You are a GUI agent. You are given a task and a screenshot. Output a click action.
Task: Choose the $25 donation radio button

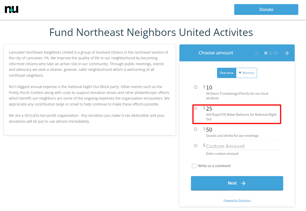(x=196, y=108)
